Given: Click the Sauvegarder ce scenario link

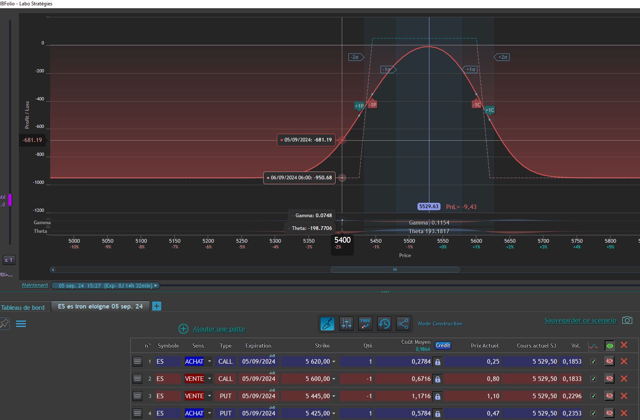Looking at the screenshot, I should tap(580, 320).
